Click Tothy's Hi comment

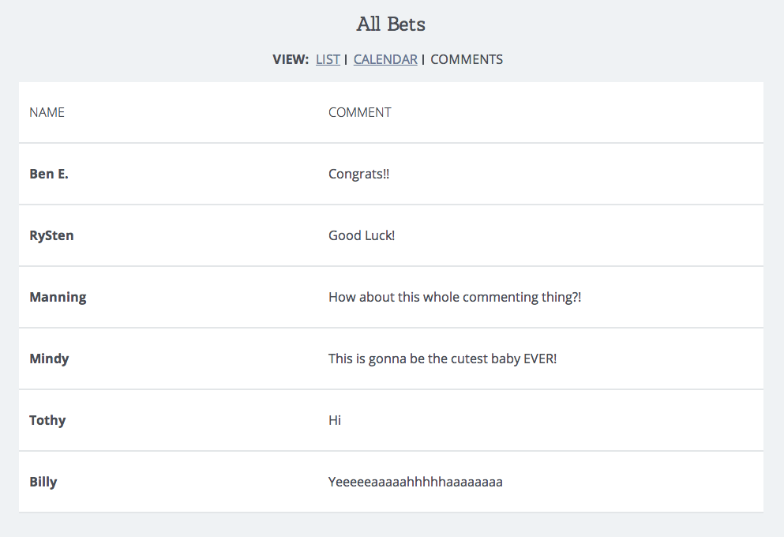[x=335, y=420]
